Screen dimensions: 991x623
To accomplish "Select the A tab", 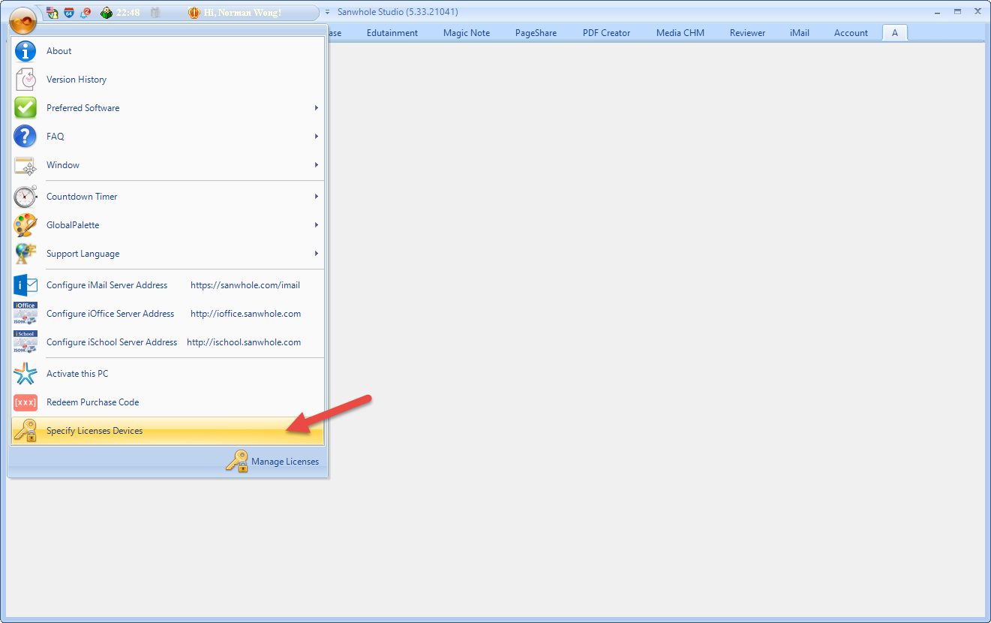I will tap(895, 32).
